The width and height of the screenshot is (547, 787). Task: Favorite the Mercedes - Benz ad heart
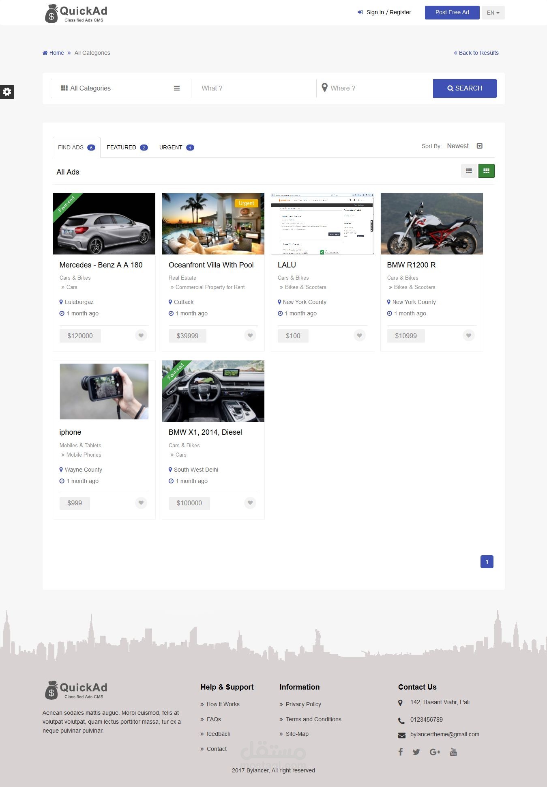pos(141,336)
